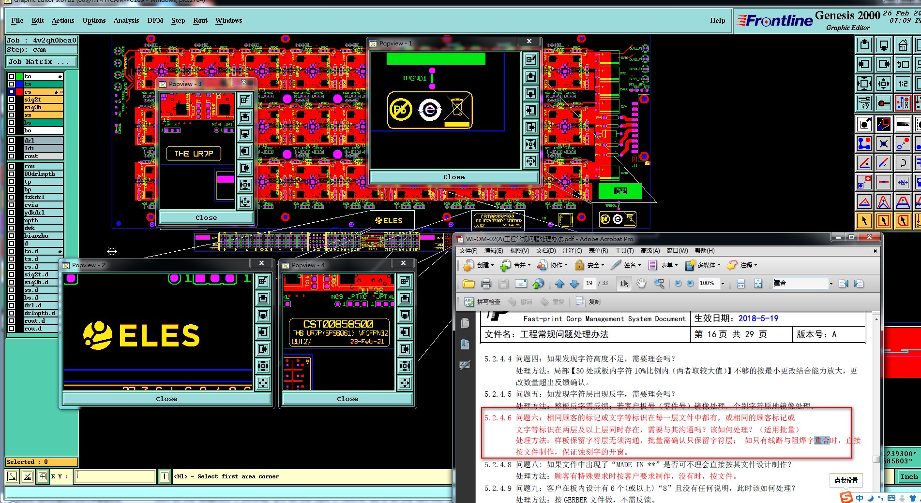Click Close button in Popview - 4

coord(347,399)
